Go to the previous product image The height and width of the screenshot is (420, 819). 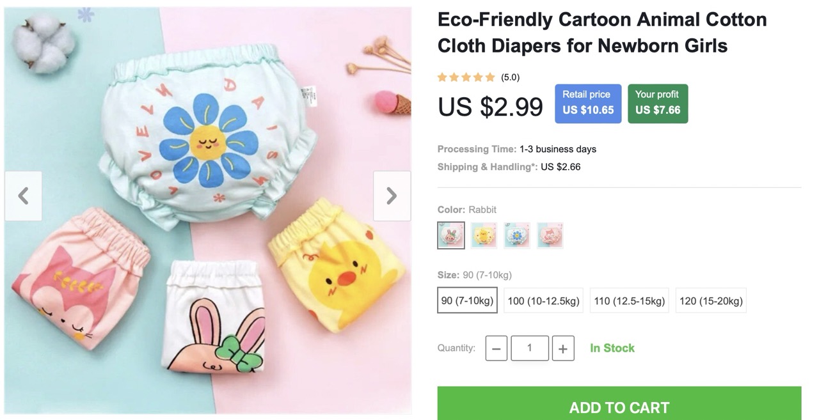[x=24, y=196]
